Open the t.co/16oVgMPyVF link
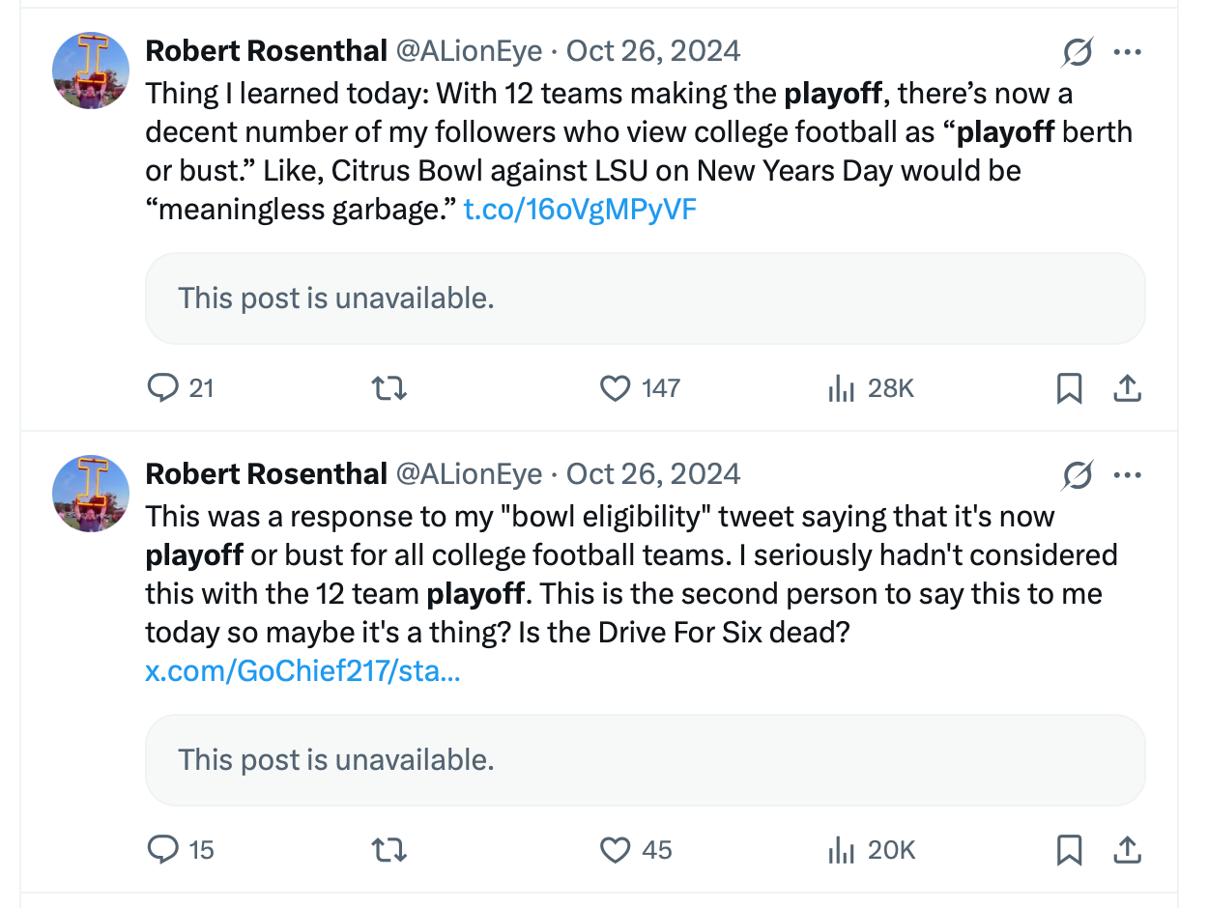Image resolution: width=1208 pixels, height=908 pixels. (580, 210)
